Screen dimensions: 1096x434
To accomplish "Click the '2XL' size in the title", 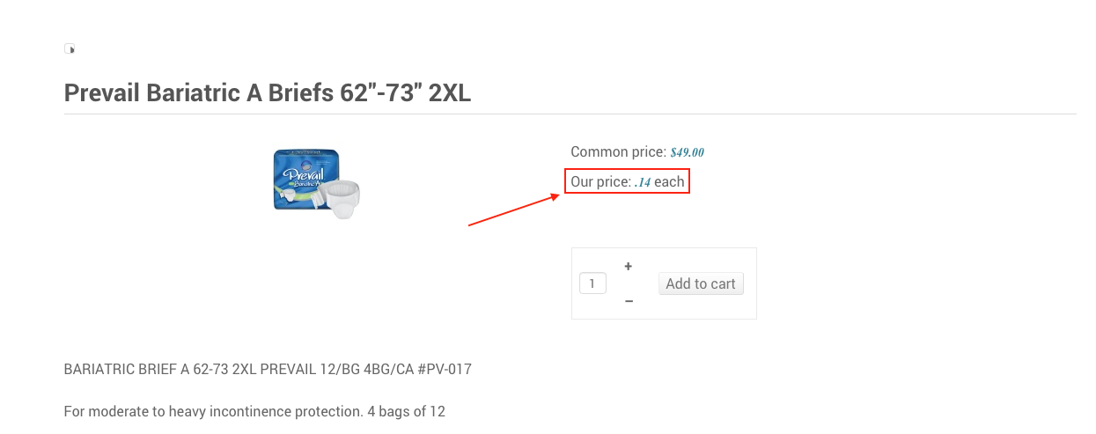I will (x=449, y=92).
